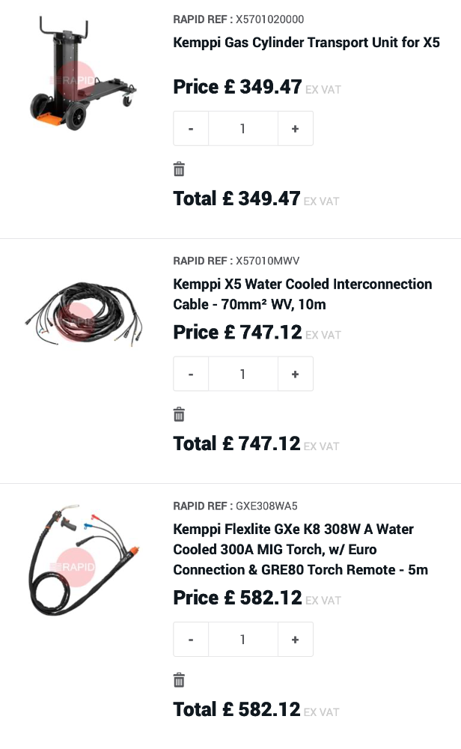The height and width of the screenshot is (749, 461).
Task: Delete the Gas Cylinder Transport Unit item
Action: (179, 169)
